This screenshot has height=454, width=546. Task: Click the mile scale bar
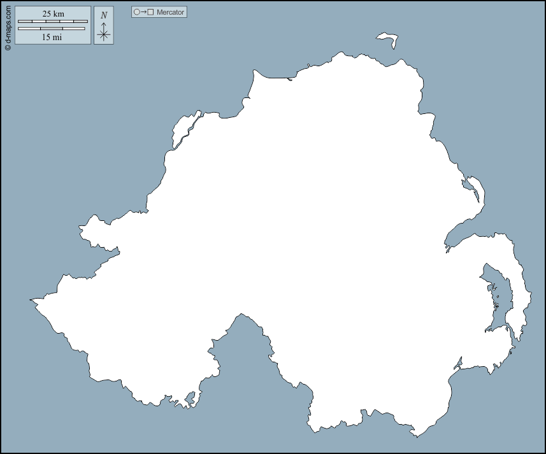point(51,29)
